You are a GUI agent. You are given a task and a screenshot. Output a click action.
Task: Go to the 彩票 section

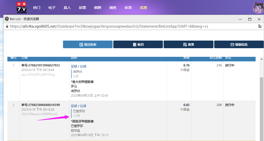(x=82, y=8)
